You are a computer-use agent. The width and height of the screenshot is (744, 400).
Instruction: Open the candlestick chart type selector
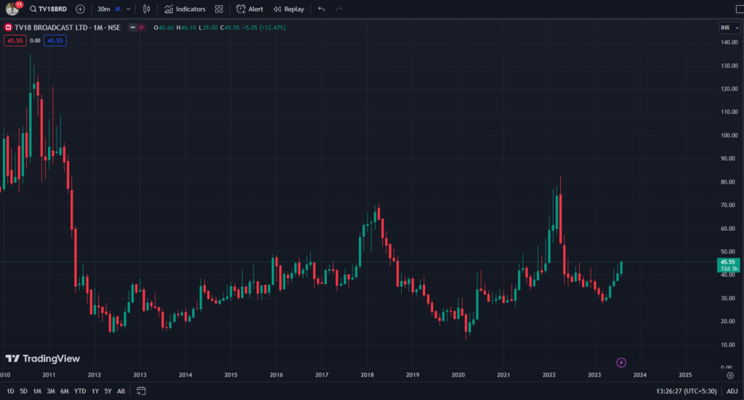(147, 9)
